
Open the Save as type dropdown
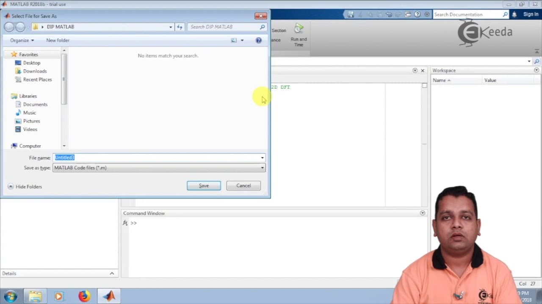click(159, 168)
